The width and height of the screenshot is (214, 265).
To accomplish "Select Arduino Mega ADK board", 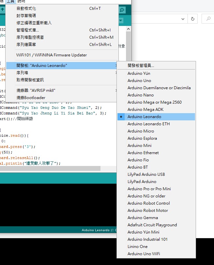I will tap(156, 110).
